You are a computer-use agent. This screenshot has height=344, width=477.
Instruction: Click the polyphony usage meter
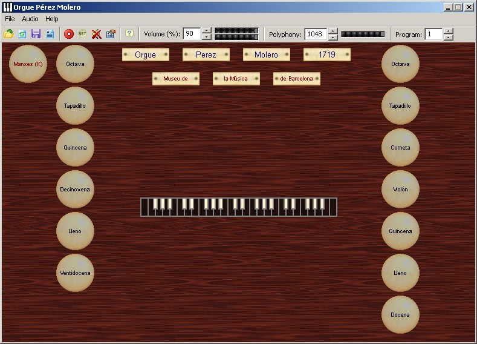[x=363, y=34]
